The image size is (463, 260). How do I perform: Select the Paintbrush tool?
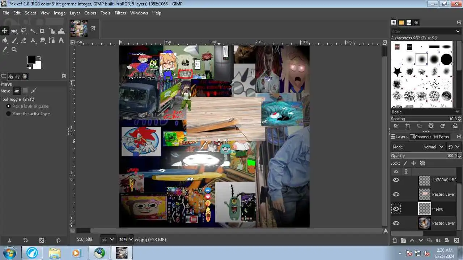click(14, 40)
